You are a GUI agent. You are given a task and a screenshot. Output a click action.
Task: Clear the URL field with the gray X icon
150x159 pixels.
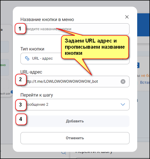pyautogui.click(x=123, y=81)
